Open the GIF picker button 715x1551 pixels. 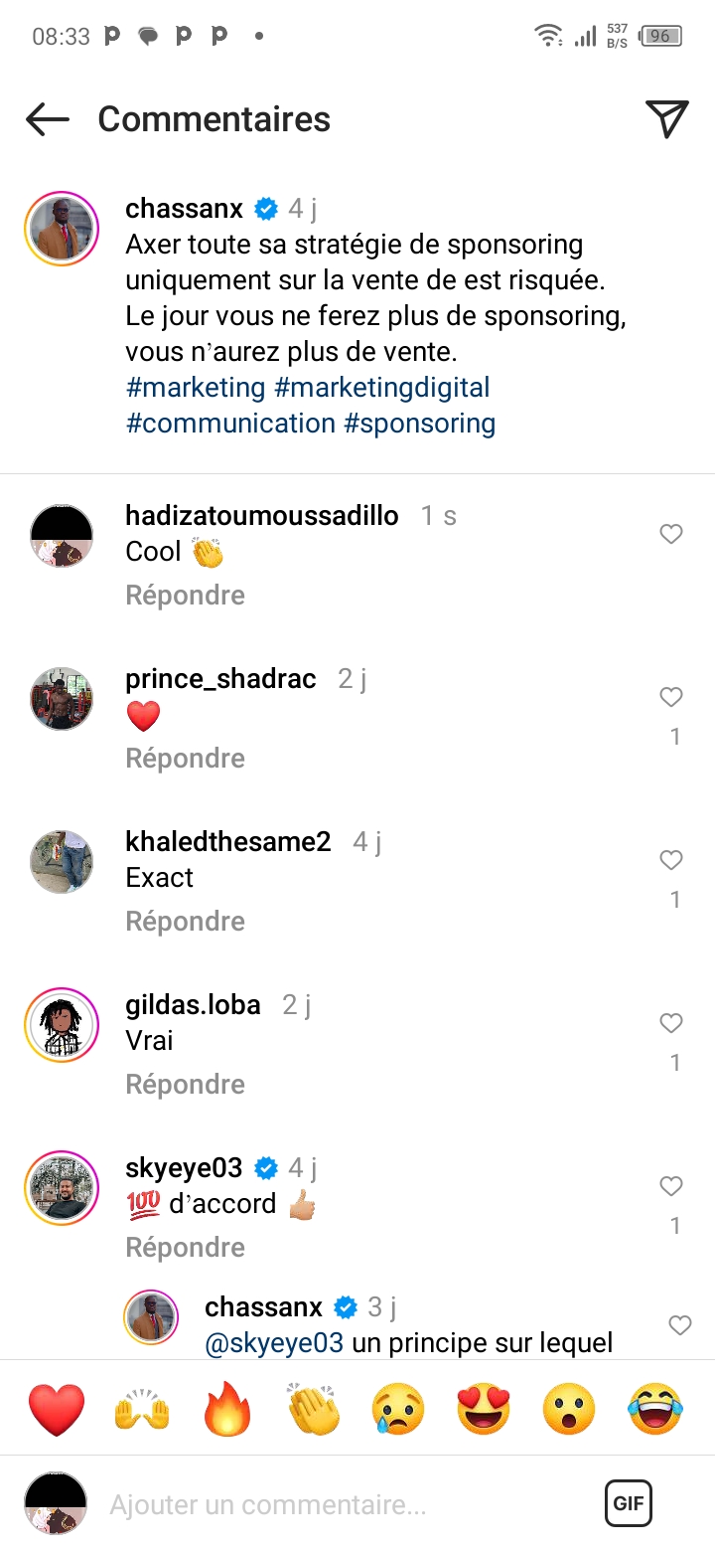(x=629, y=1503)
